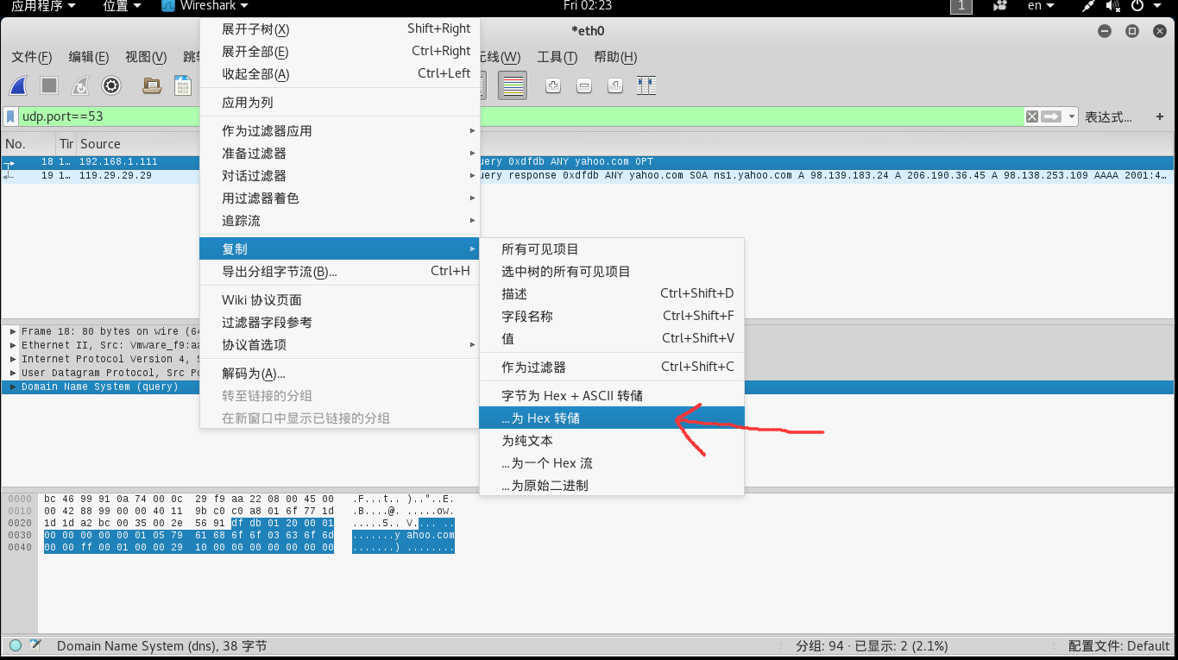
Task: Copy 字节为 Hex + ASCII 转储
Action: pos(611,396)
